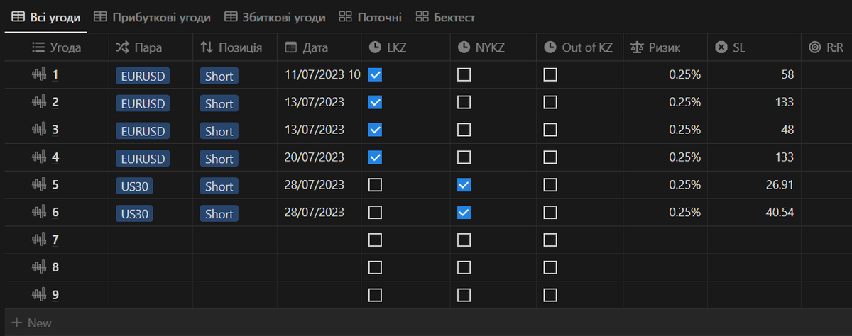Select Short tag in row 2
The height and width of the screenshot is (336, 852).
[x=219, y=103]
